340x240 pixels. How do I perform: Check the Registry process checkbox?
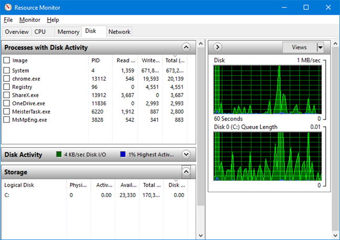(x=6, y=86)
